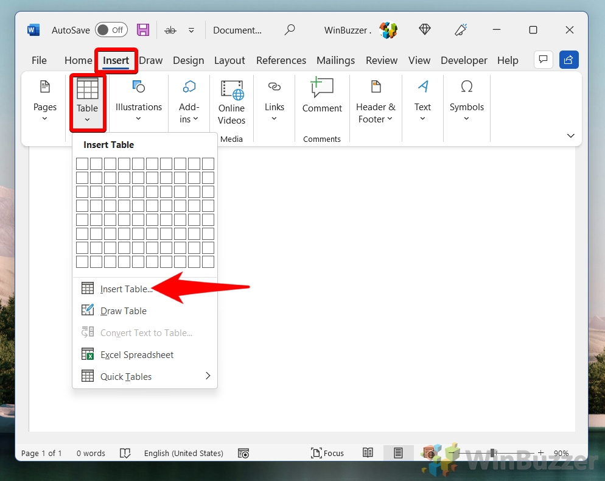
Task: Click the Comments speech bubble button
Action: tap(544, 60)
